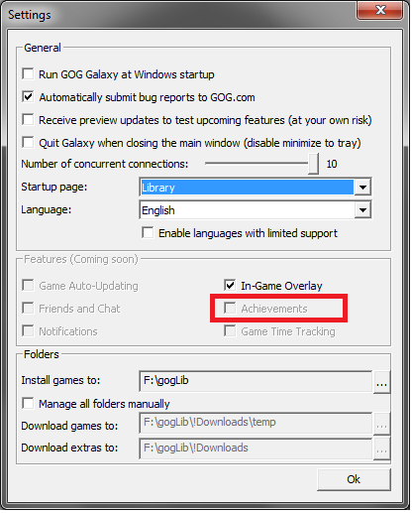The height and width of the screenshot is (513, 412).
Task: Click the Game Time Tracking checkbox
Action: (x=230, y=330)
